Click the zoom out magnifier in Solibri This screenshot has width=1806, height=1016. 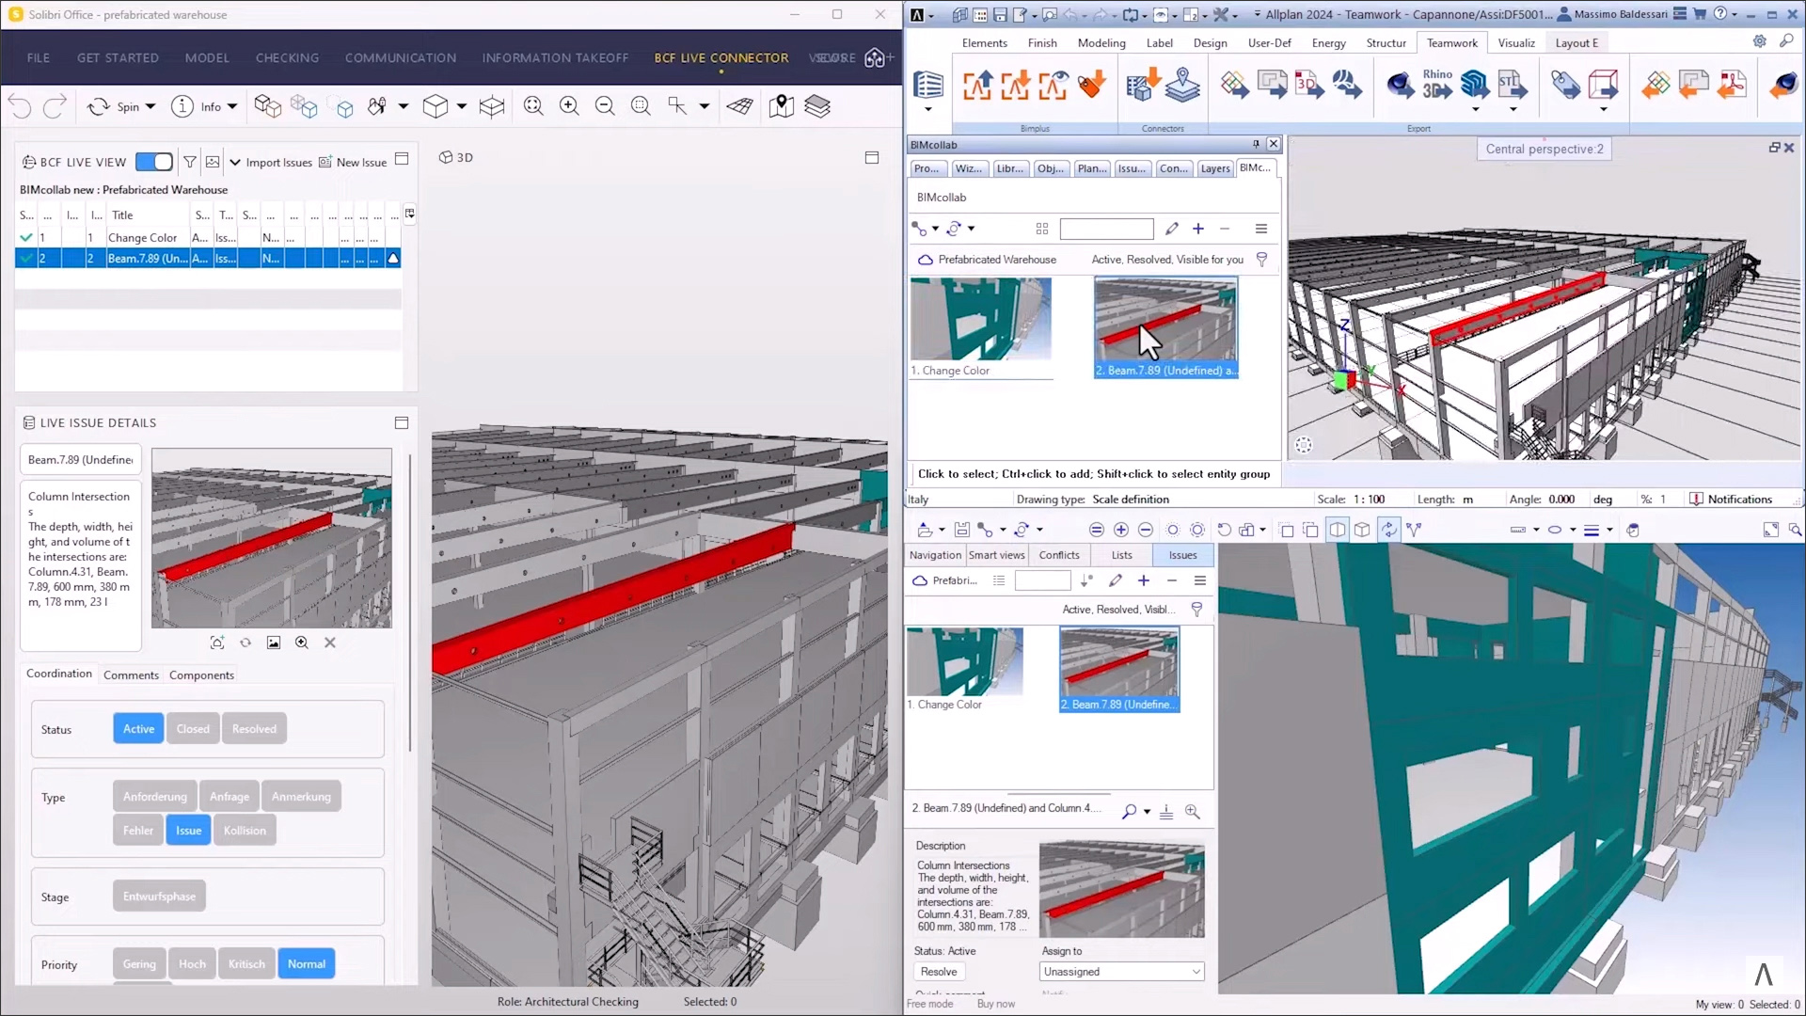point(605,106)
